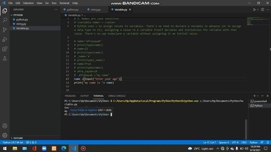This screenshot has height=152, width=271.
Task: Open Zoom from taskbar
Action: 44,149
